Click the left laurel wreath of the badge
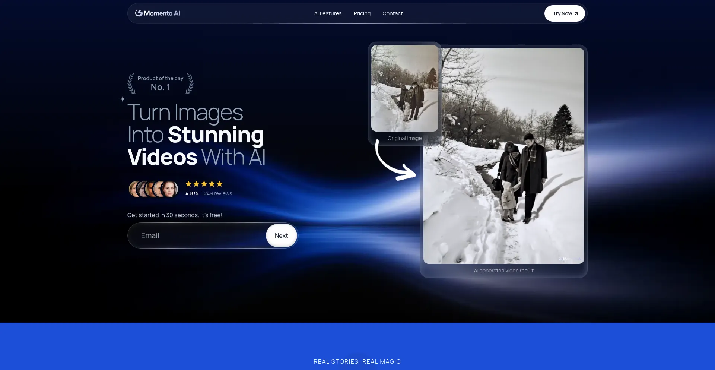 click(x=131, y=83)
